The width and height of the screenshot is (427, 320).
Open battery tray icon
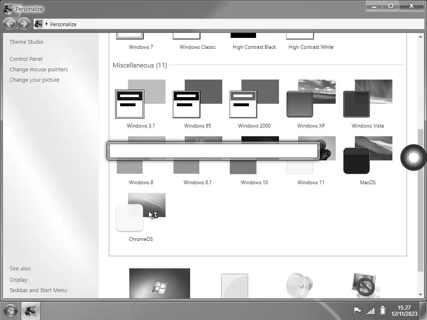click(383, 310)
